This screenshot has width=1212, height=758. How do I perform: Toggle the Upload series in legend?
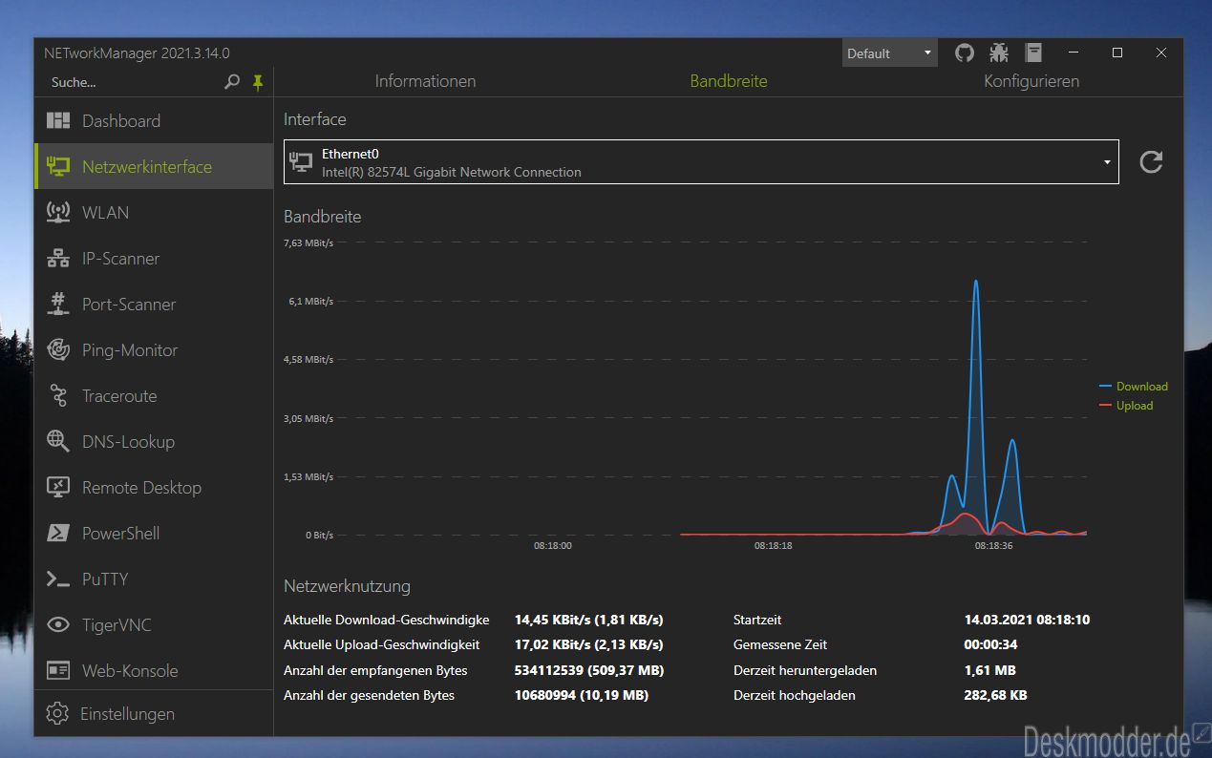coord(1127,406)
